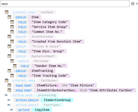Select the InventoryGrp group node
Viewport: 138px width, 112px height.
tap(34, 37)
